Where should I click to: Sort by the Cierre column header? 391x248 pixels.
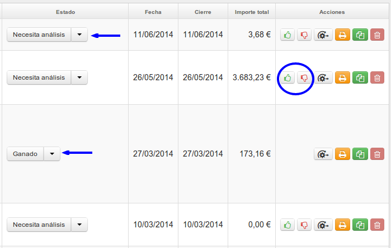[x=203, y=12]
